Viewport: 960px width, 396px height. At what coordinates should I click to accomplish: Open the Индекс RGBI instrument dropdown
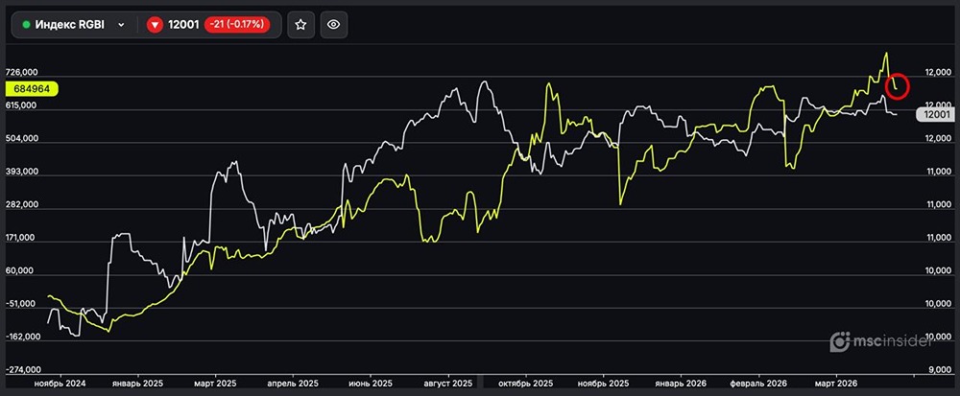point(73,25)
